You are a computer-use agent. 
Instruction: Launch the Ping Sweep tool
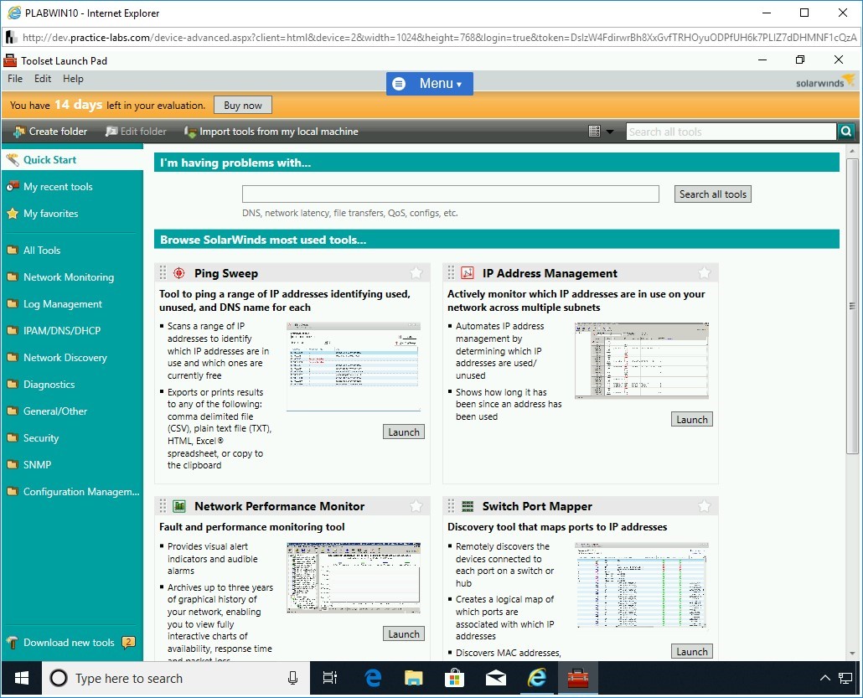404,432
